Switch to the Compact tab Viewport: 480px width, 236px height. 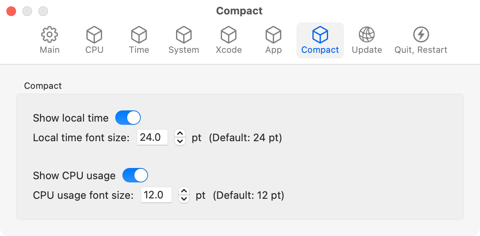pyautogui.click(x=320, y=39)
